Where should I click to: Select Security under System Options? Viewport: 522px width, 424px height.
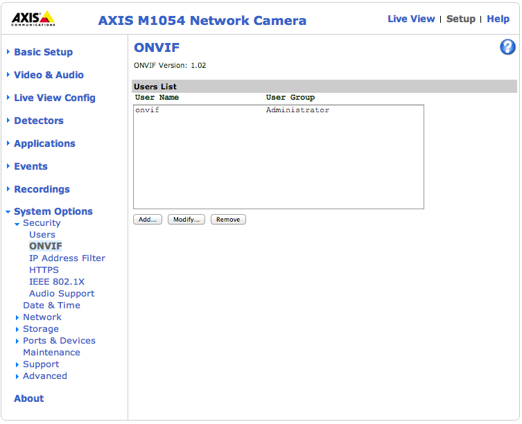coord(42,223)
